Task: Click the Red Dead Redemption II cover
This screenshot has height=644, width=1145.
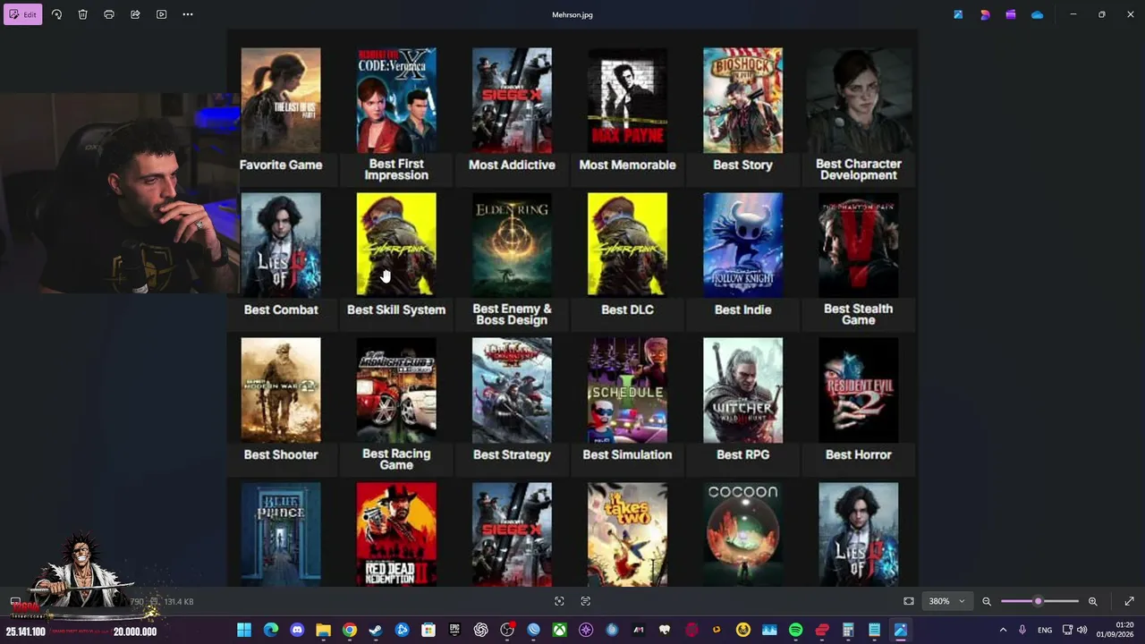Action: (x=396, y=534)
